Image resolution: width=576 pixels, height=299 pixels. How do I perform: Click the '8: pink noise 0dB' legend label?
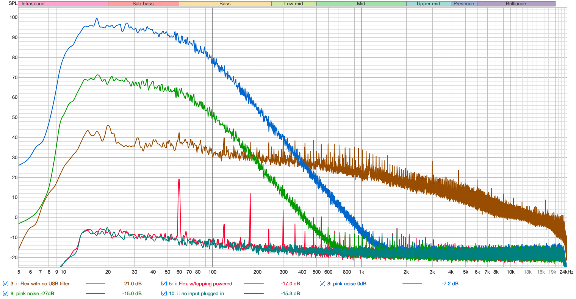coord(347,283)
